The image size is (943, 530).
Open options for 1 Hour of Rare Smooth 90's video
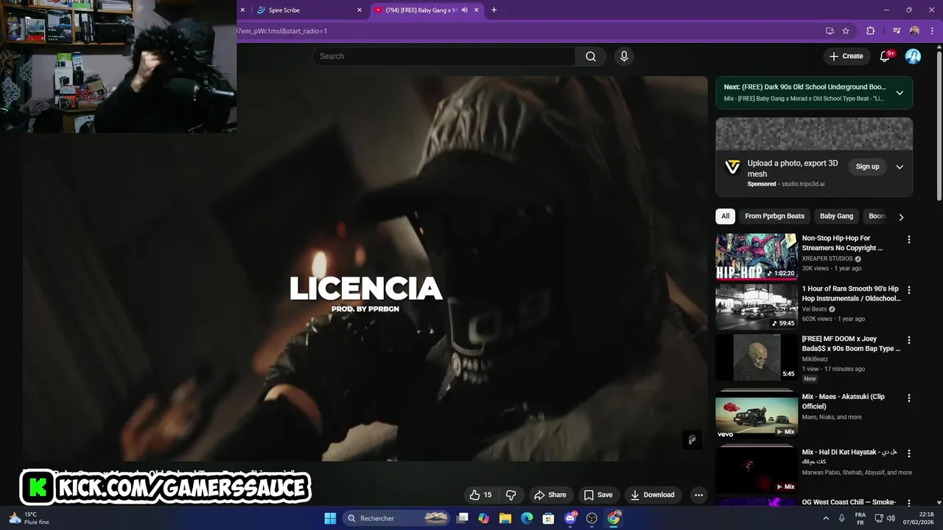(908, 290)
